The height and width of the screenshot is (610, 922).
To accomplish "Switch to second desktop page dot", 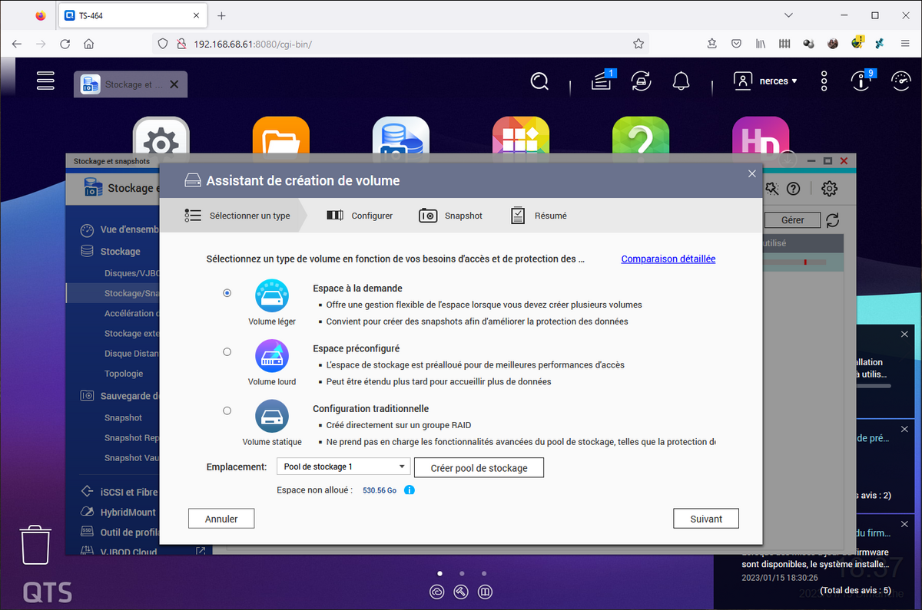I will click(x=462, y=573).
